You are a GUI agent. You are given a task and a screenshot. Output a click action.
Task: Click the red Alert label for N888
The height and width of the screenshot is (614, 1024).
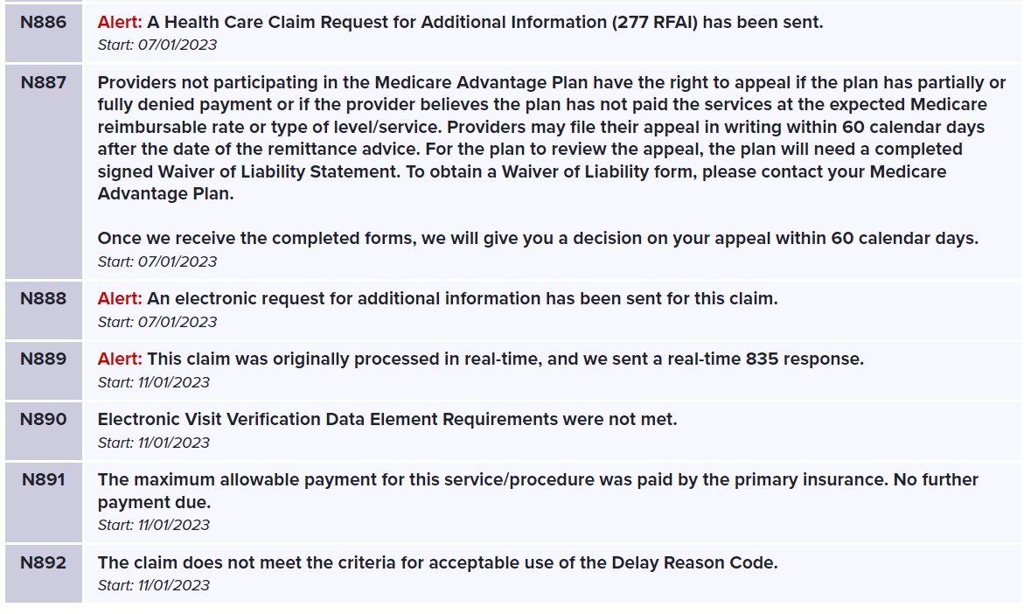click(x=119, y=298)
